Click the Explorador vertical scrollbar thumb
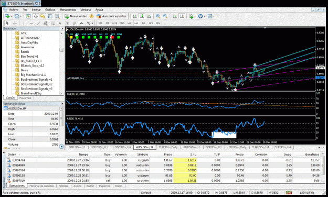328x197 pixels. pyautogui.click(x=61, y=50)
